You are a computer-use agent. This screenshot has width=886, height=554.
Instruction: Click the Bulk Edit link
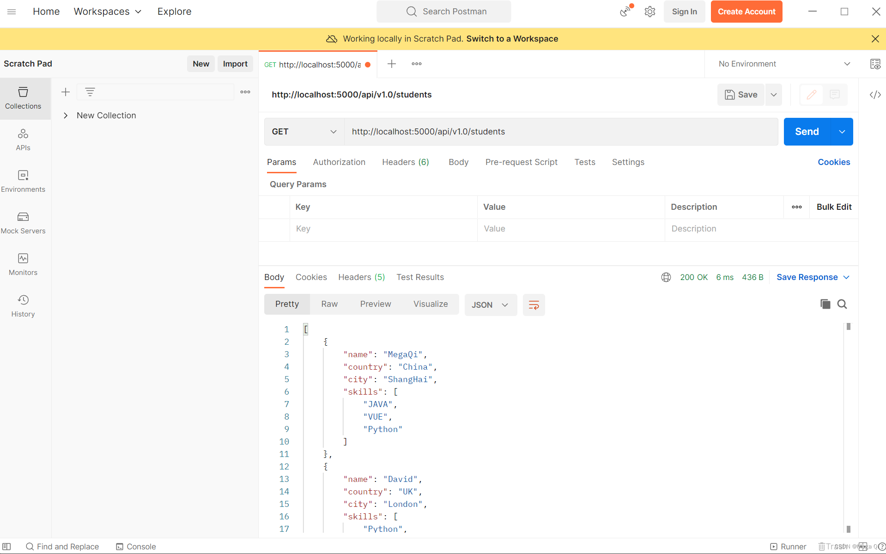point(834,207)
